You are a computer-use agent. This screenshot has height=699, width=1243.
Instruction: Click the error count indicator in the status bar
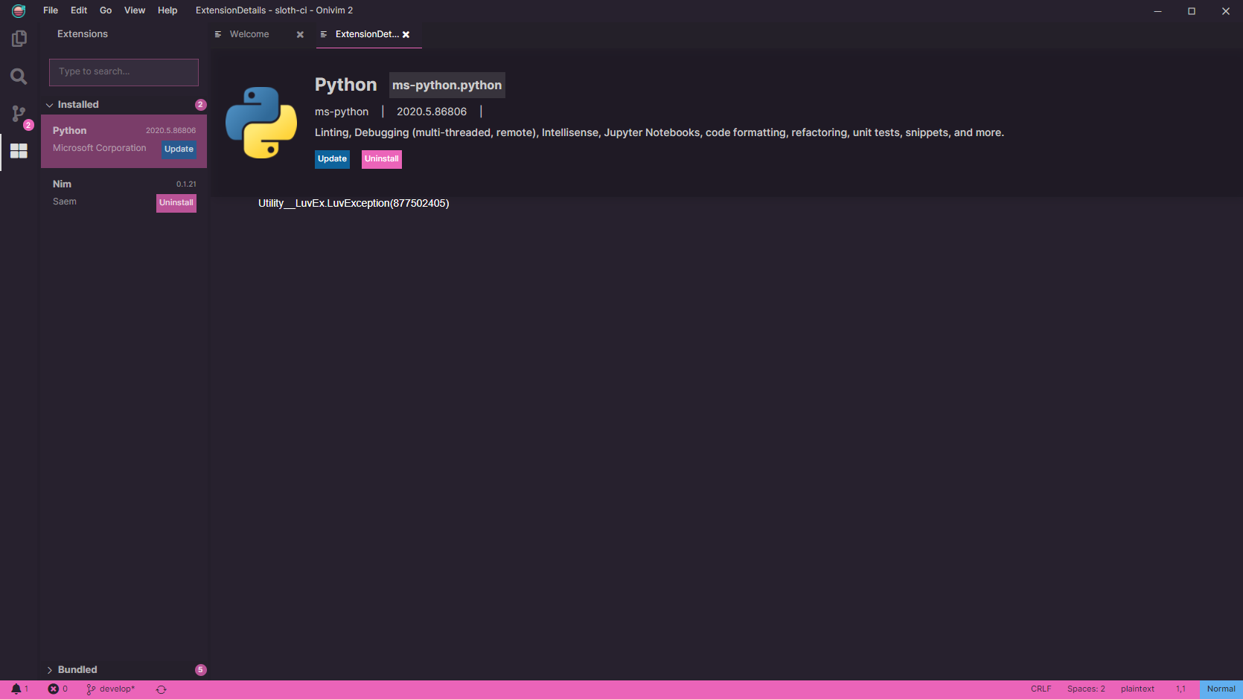click(59, 689)
